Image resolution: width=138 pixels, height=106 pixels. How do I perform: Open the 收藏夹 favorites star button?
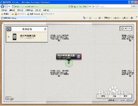coord(5,14)
